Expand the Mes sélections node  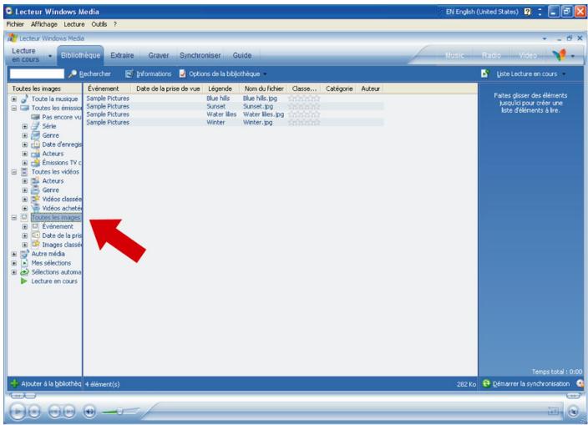coord(14,263)
